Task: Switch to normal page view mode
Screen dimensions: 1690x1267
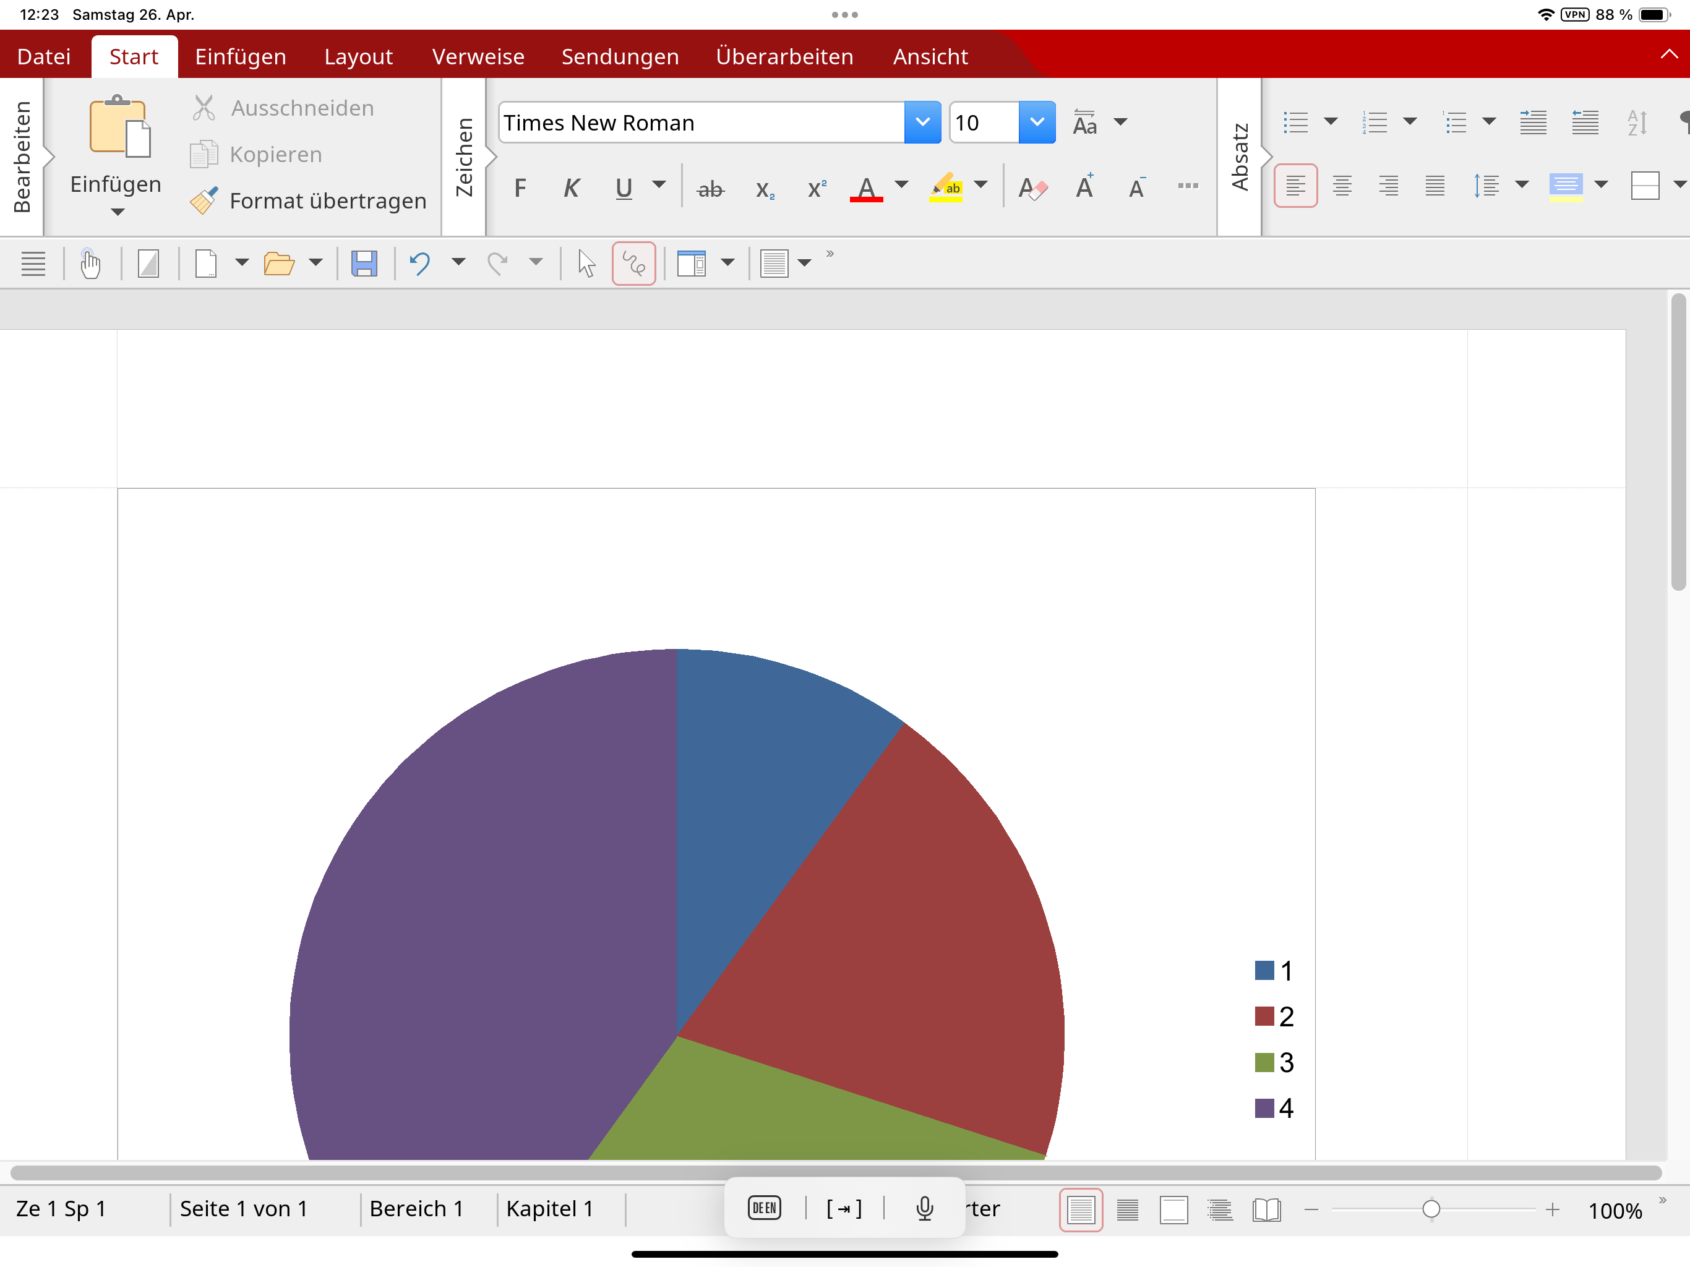Action: (x=1080, y=1209)
